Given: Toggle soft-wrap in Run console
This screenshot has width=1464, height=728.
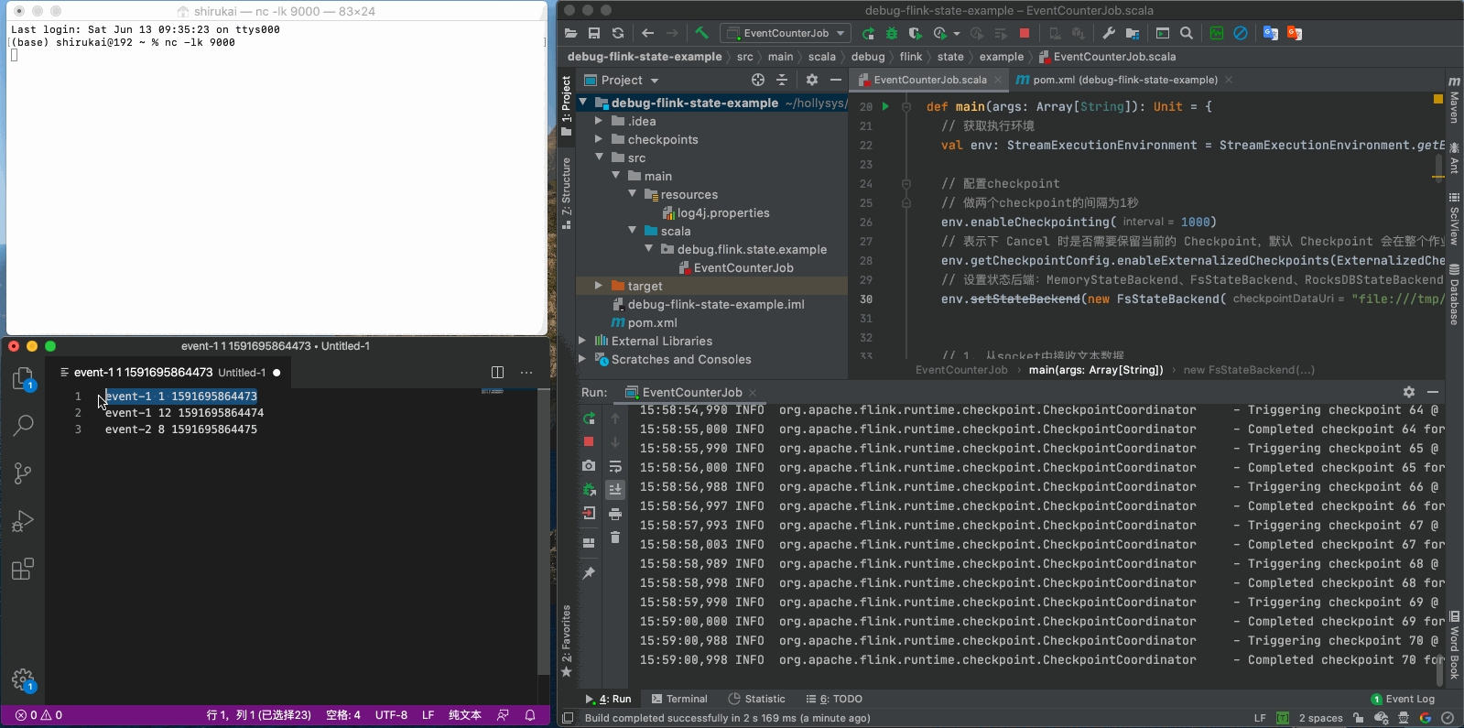Looking at the screenshot, I should click(x=615, y=466).
